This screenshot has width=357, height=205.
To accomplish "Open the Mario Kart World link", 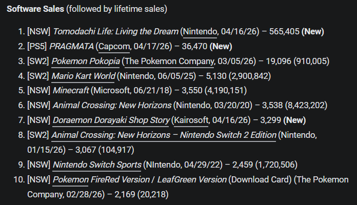I will (84, 76).
